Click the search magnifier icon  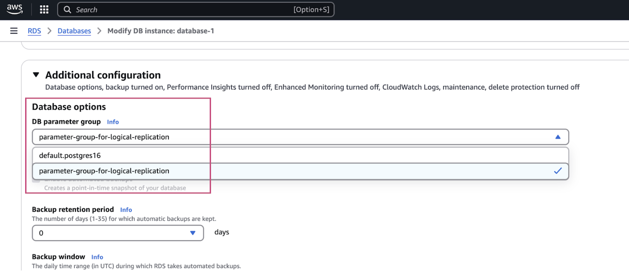67,9
